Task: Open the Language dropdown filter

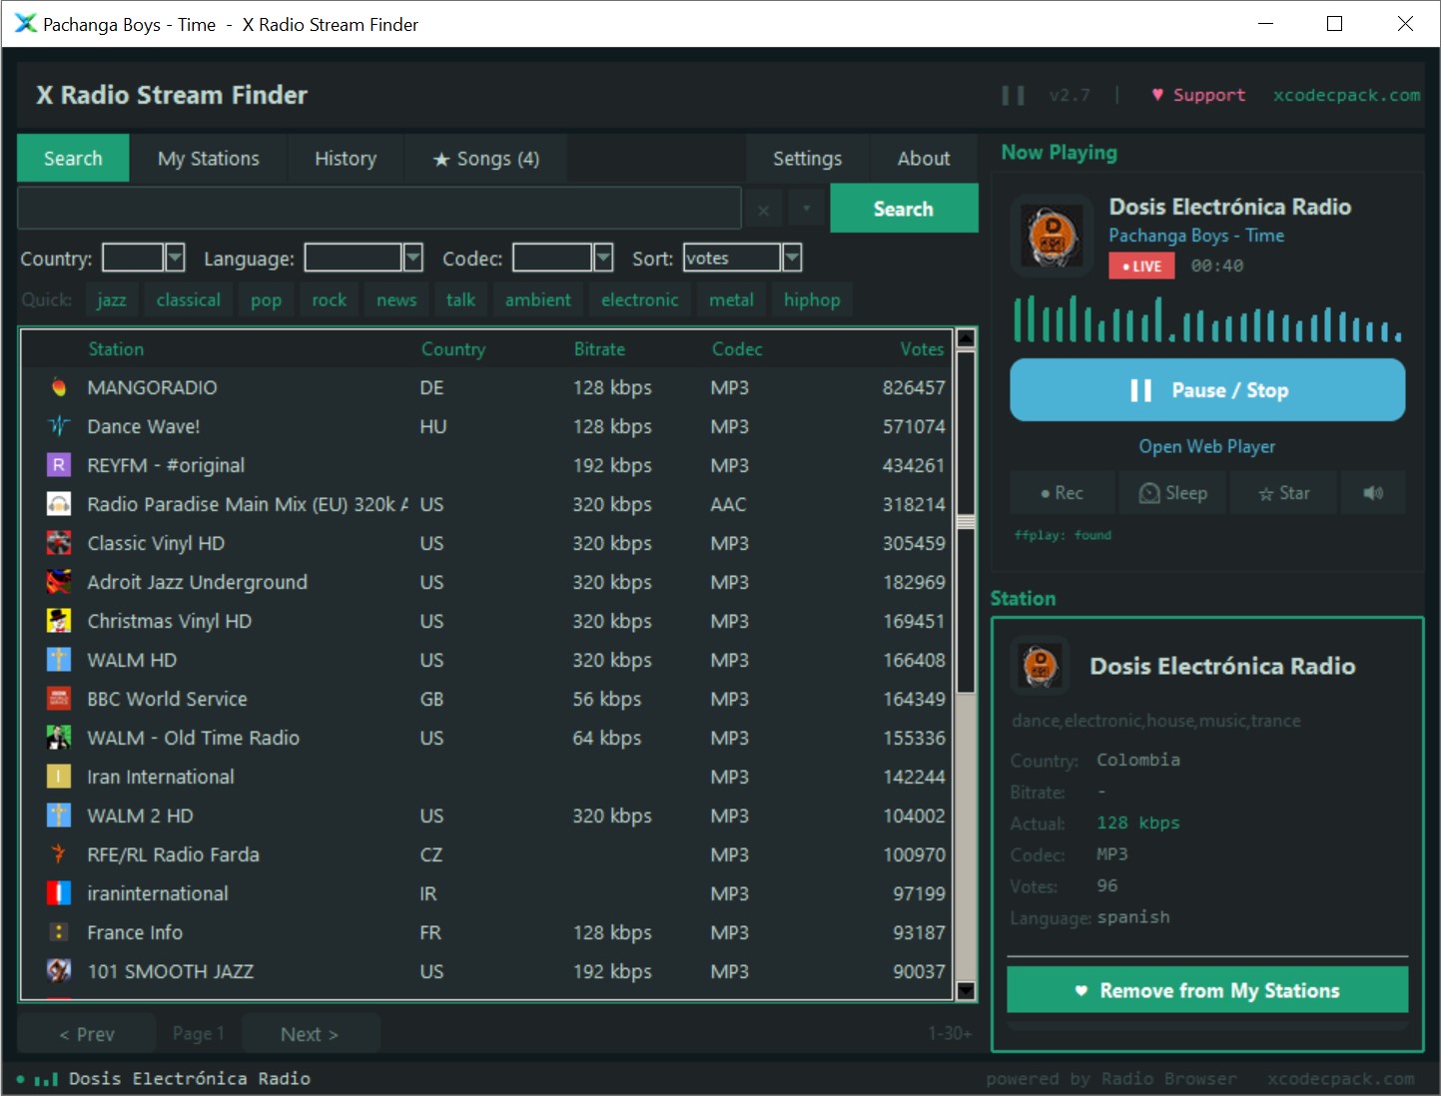Action: click(412, 259)
